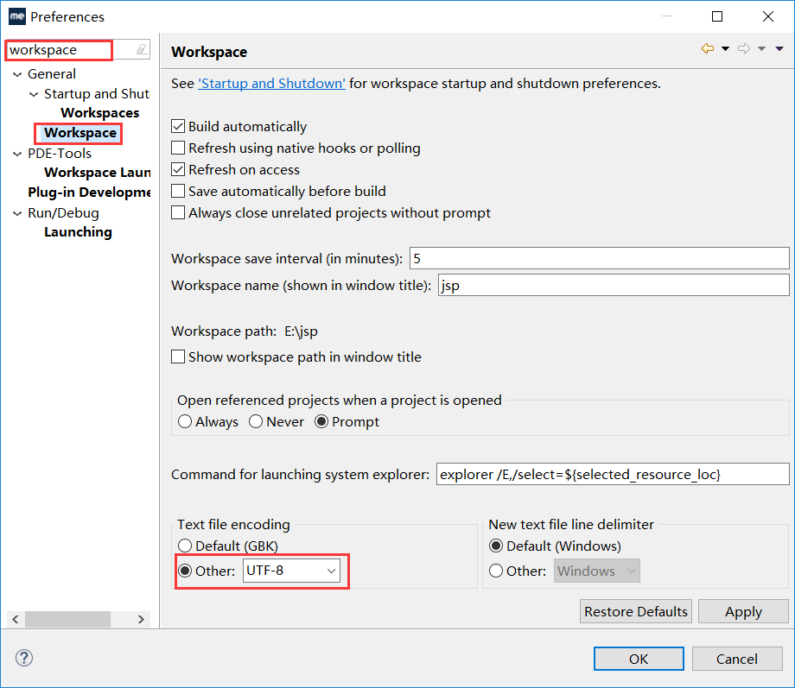Click in the Workspace save interval field
Viewport: 795px width, 688px height.
click(x=600, y=258)
